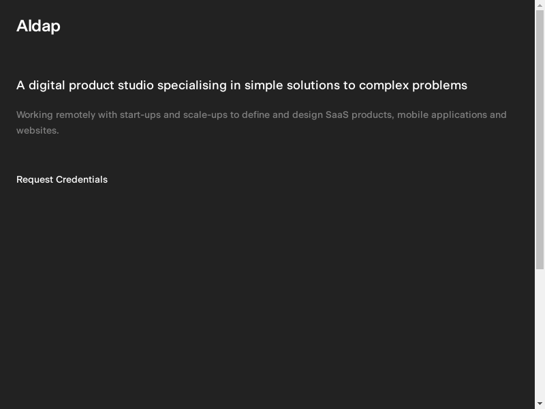Click the word 'Credentials' in the link
The width and height of the screenshot is (545, 409).
click(82, 179)
